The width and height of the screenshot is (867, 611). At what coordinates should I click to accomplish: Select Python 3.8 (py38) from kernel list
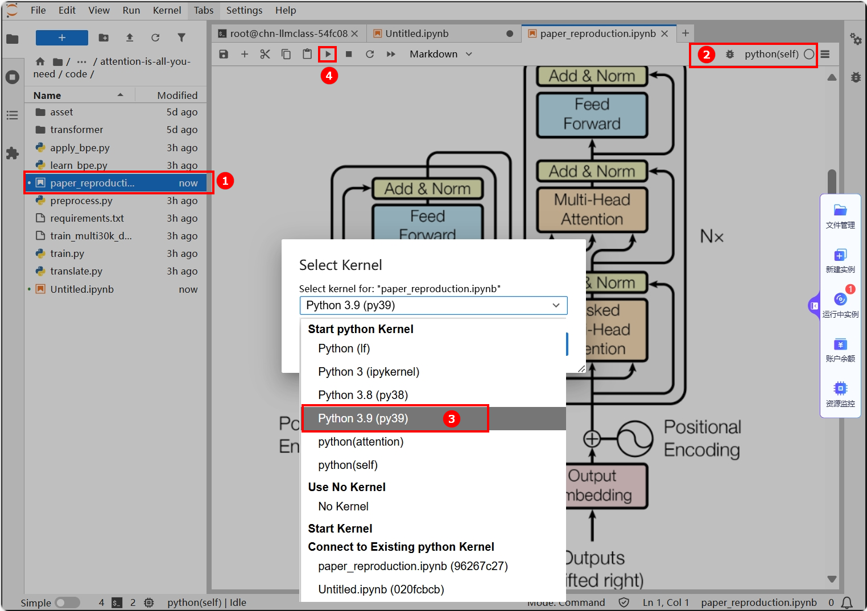pyautogui.click(x=363, y=395)
